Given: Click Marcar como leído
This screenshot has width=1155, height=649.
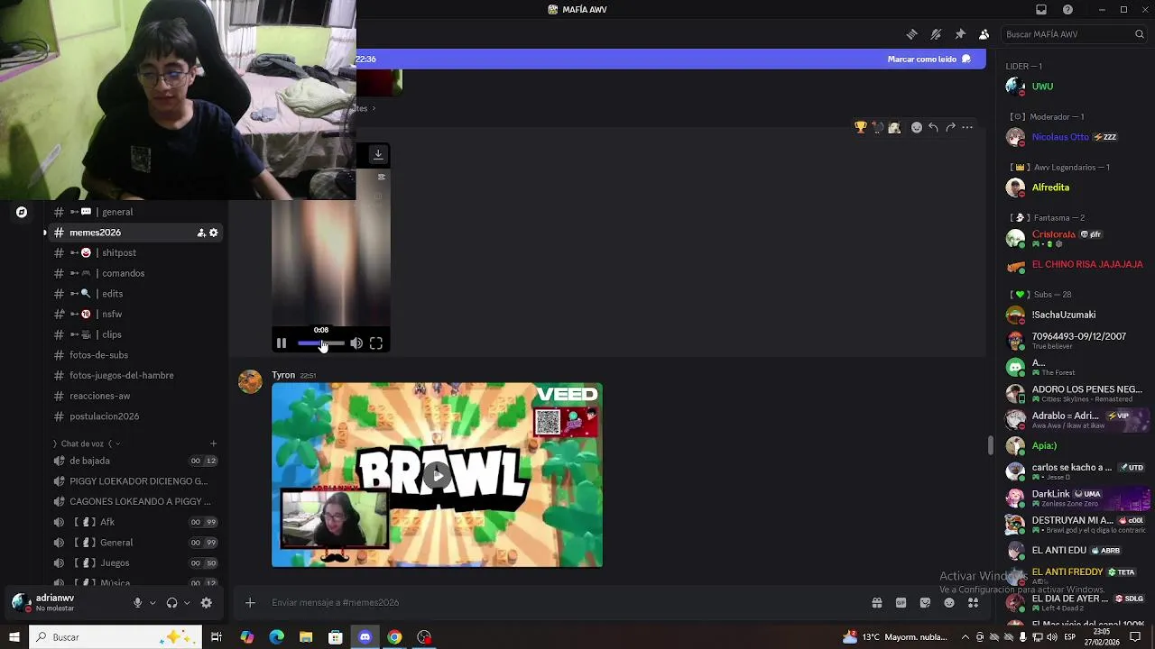Looking at the screenshot, I should coord(929,59).
